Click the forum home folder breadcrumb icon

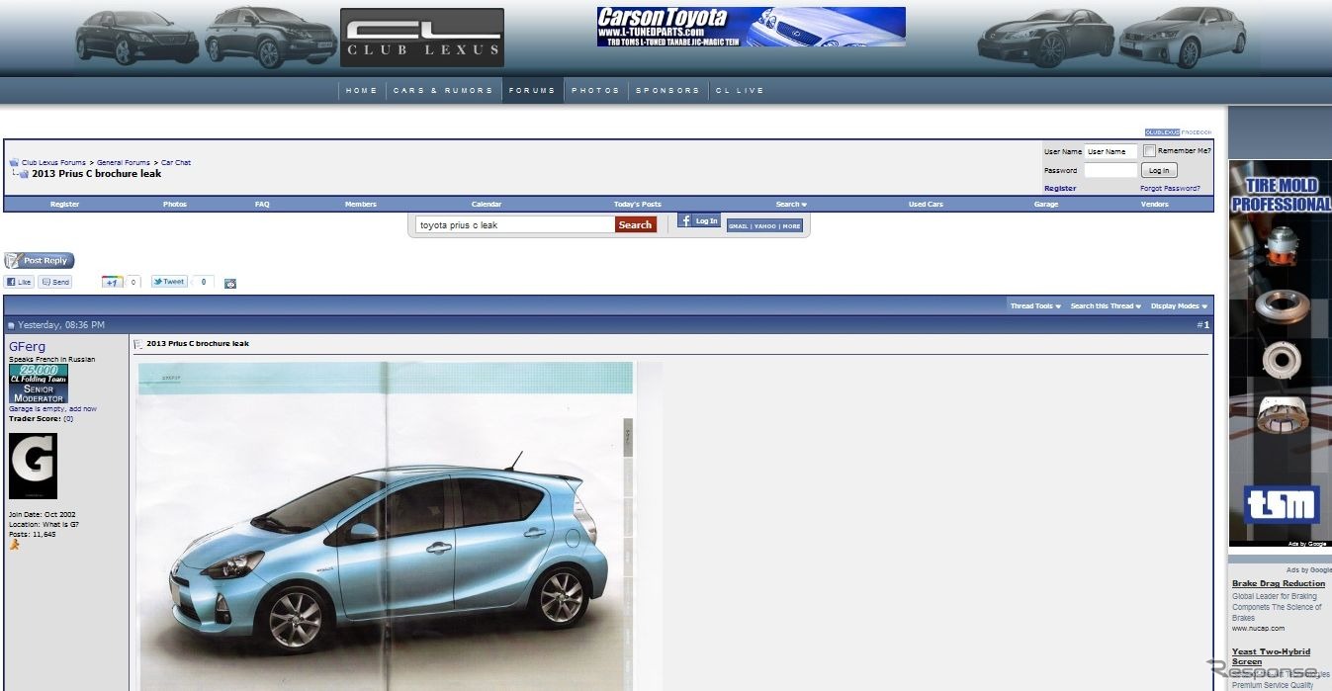[x=14, y=162]
